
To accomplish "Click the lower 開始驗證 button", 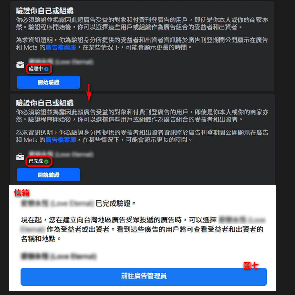I will tap(48, 175).
